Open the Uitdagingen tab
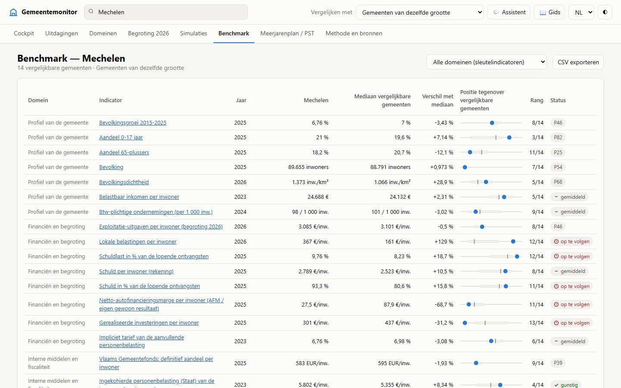Screen dimensions: 621x388 coord(62,33)
